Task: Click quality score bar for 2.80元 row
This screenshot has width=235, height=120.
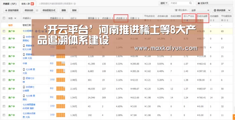Action: pos(61,71)
